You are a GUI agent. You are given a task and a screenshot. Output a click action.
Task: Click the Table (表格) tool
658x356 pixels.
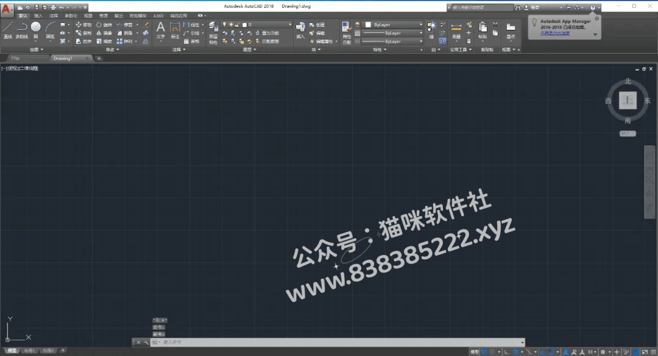tap(191, 41)
